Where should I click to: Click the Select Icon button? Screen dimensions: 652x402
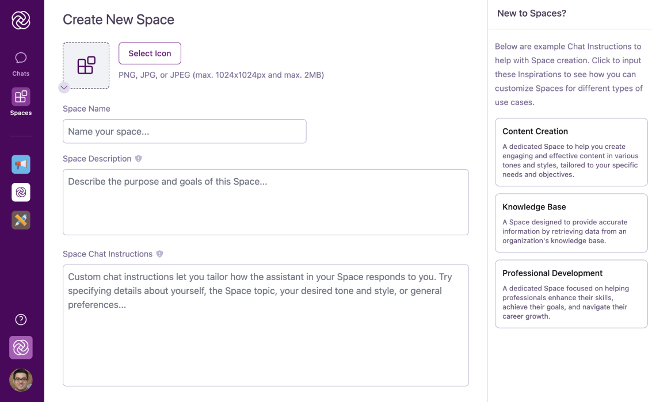point(150,53)
